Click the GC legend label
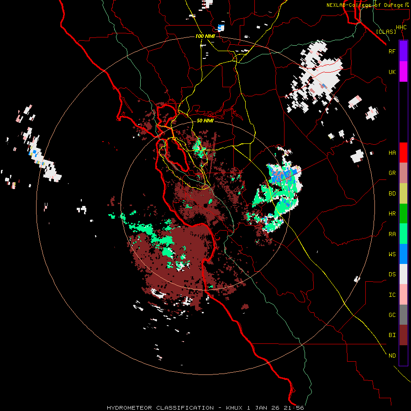This screenshot has height=411, width=411. click(x=392, y=315)
